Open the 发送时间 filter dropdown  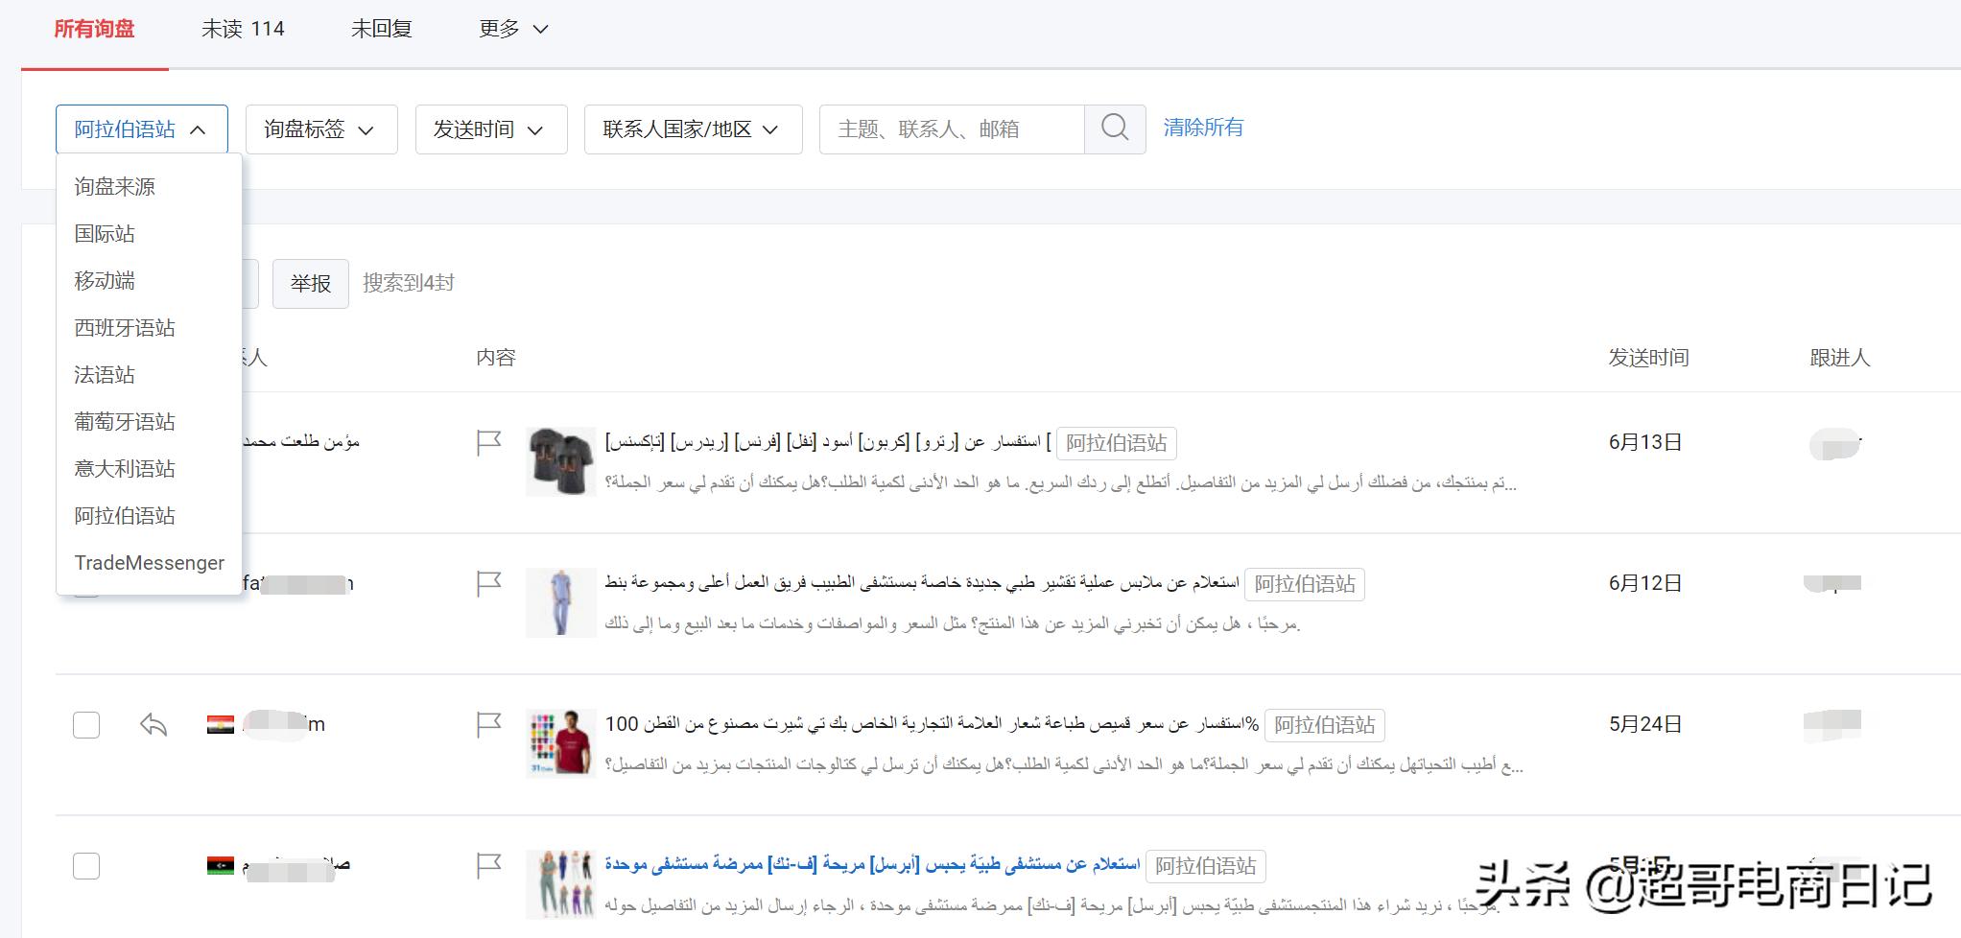click(x=490, y=129)
